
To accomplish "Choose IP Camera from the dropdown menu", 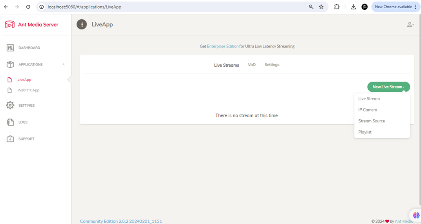I will click(x=368, y=110).
